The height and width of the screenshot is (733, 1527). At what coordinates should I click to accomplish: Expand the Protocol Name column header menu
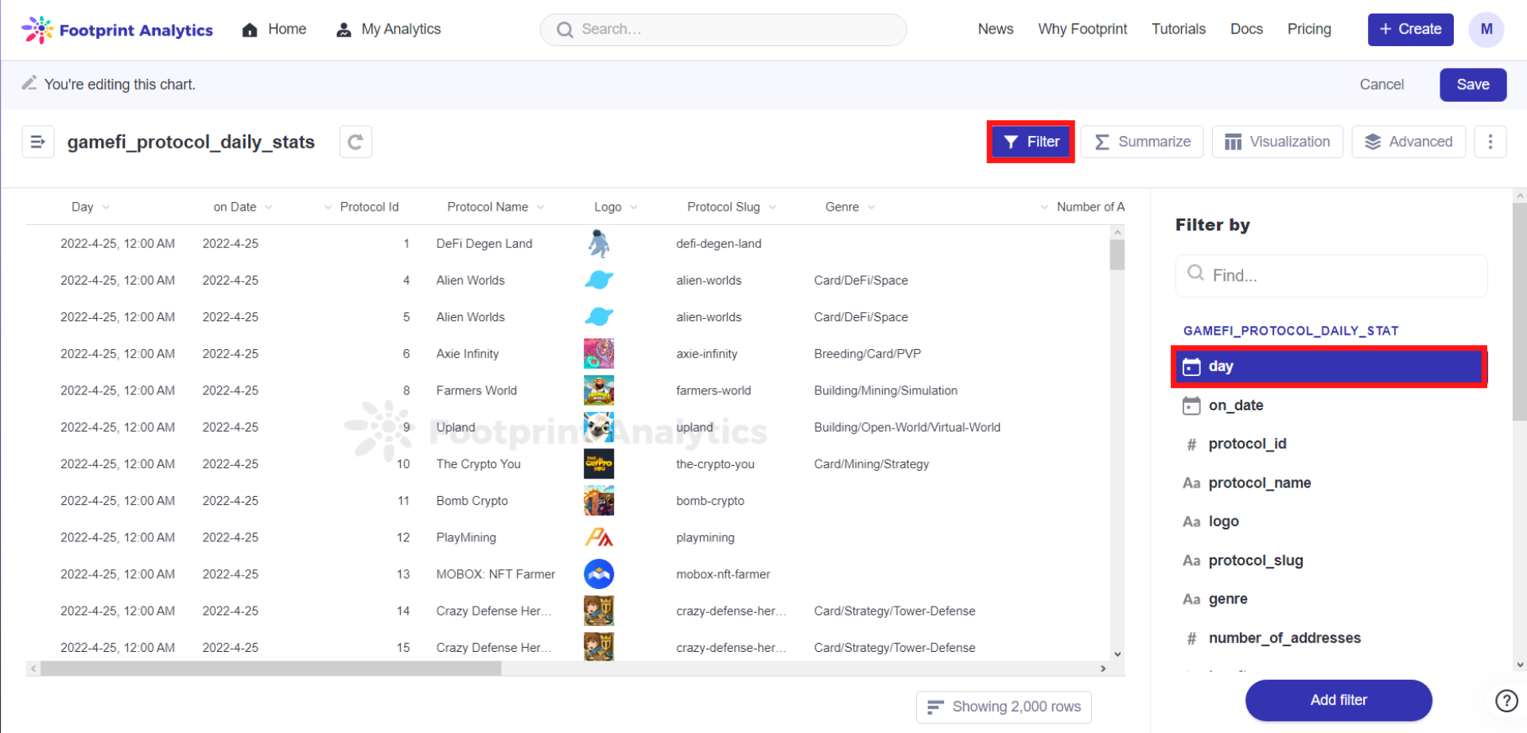[x=541, y=207]
